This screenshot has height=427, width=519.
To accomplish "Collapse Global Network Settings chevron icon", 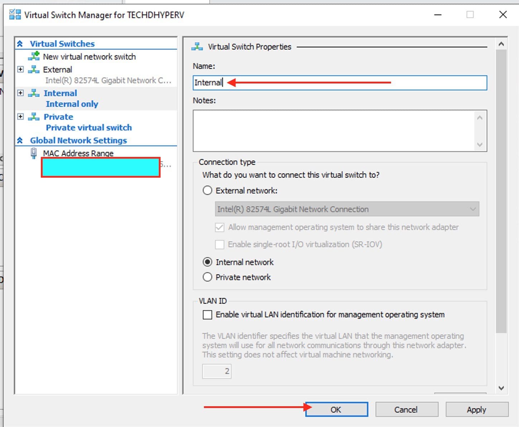I will (x=20, y=140).
